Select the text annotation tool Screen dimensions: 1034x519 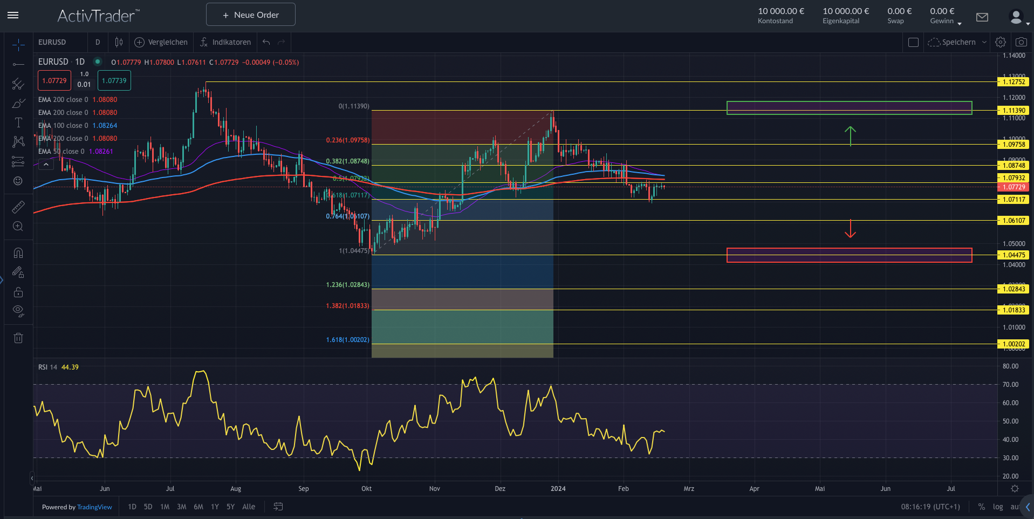18,122
